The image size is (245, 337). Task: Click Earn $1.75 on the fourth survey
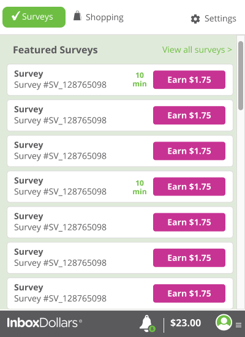tap(189, 186)
